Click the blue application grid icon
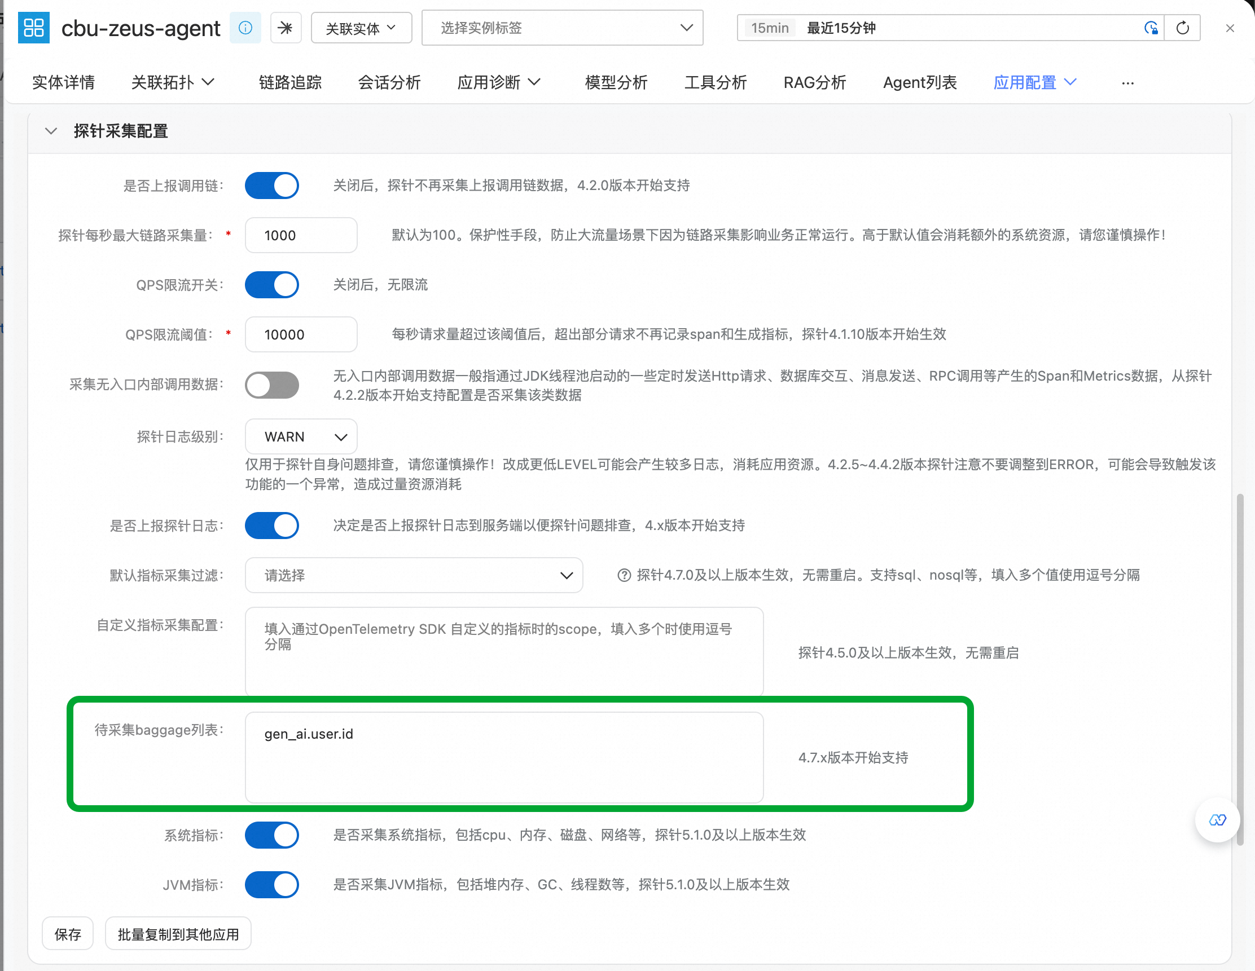 tap(33, 28)
